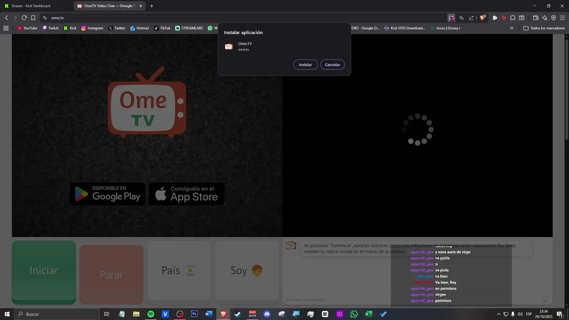The image size is (569, 320).
Task: Open Brave Shields lion icon
Action: [483, 18]
